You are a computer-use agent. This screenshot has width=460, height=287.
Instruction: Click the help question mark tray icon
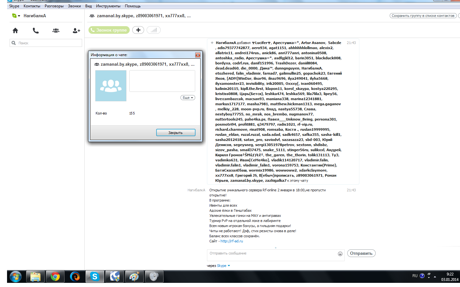422,276
